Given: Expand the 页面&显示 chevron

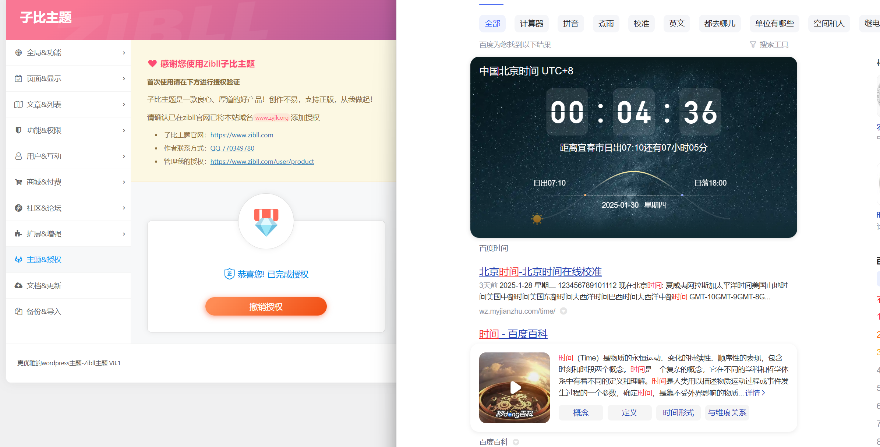Looking at the screenshot, I should pos(124,78).
